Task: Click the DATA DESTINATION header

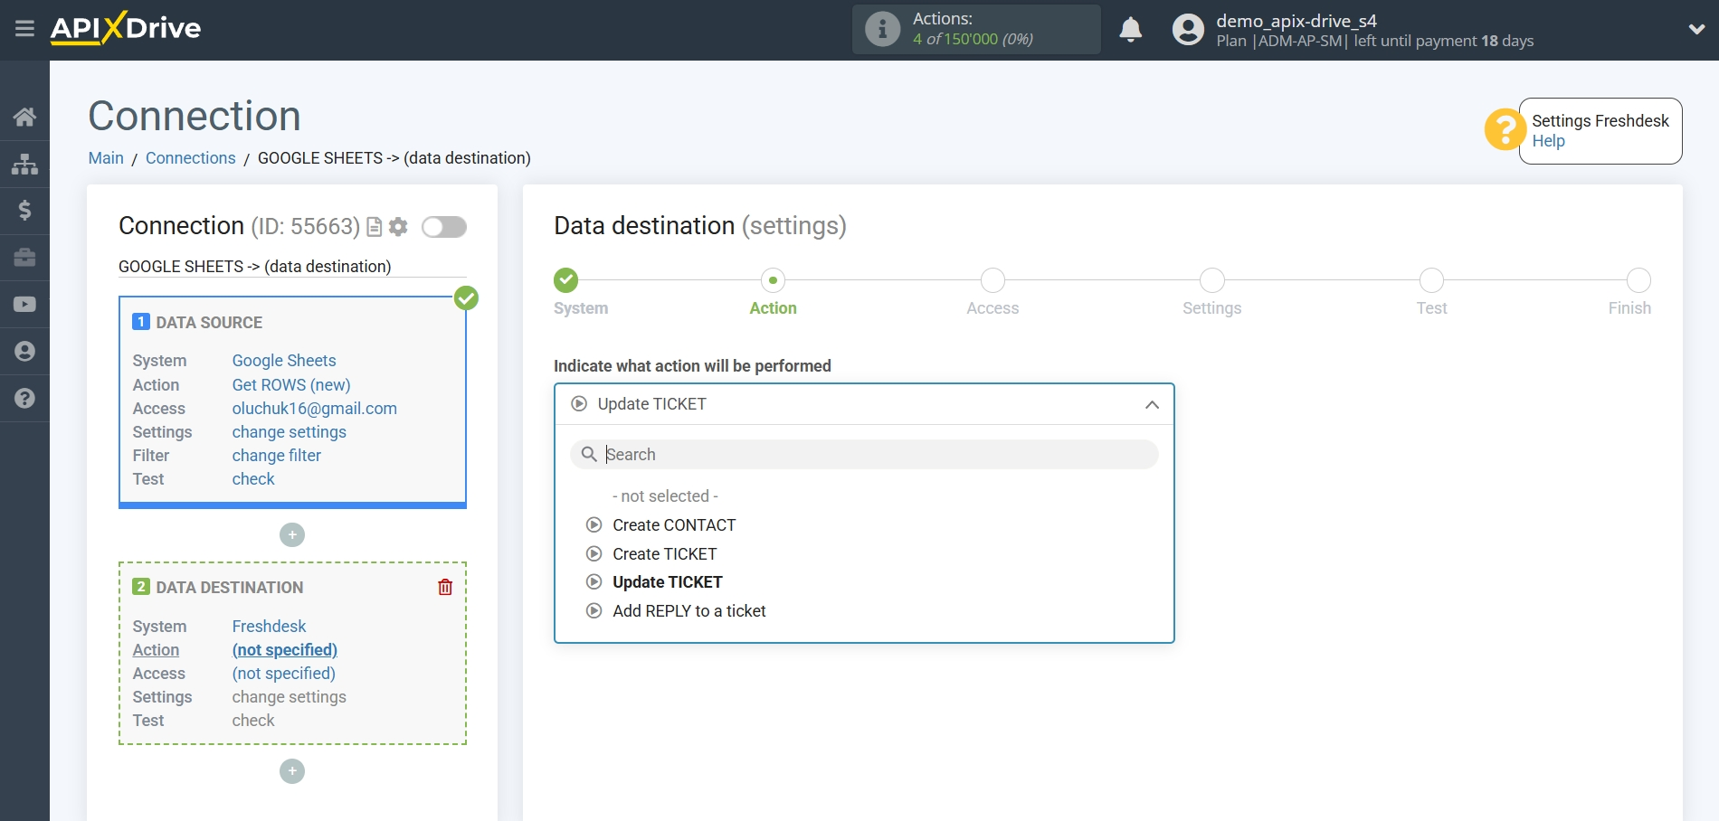Action: click(230, 588)
